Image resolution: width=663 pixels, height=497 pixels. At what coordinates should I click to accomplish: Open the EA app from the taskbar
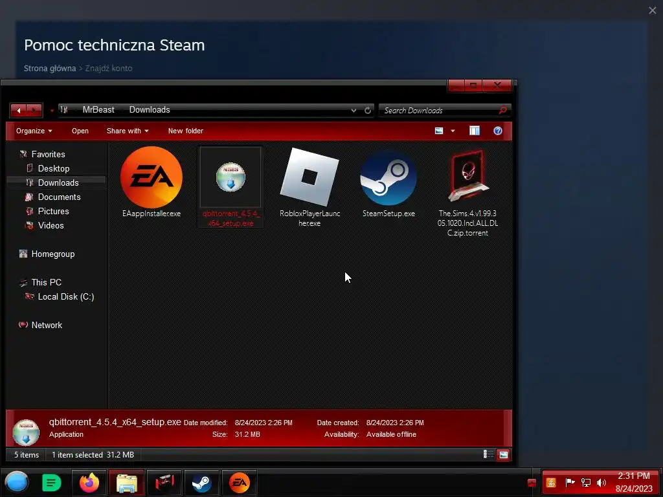click(240, 483)
